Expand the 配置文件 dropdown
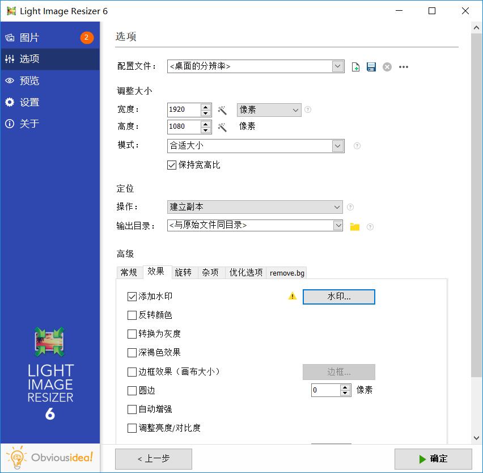The image size is (483, 473). click(338, 66)
